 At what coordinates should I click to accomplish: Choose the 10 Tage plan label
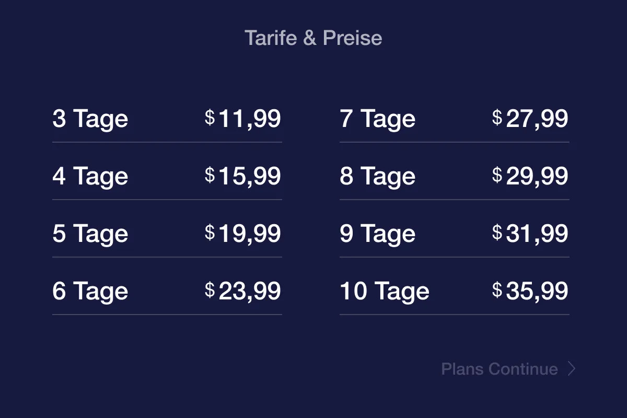pos(385,291)
